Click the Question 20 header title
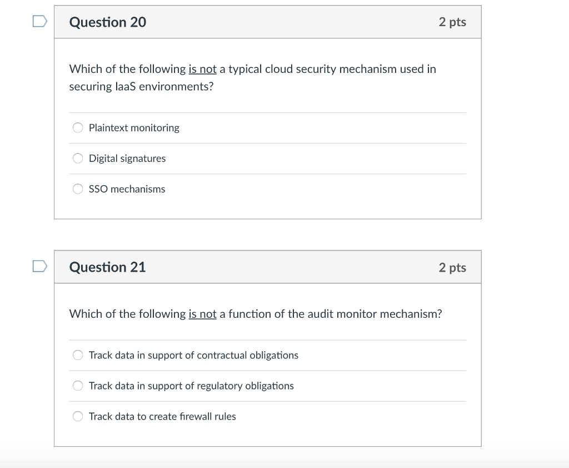The image size is (569, 468). point(108,22)
